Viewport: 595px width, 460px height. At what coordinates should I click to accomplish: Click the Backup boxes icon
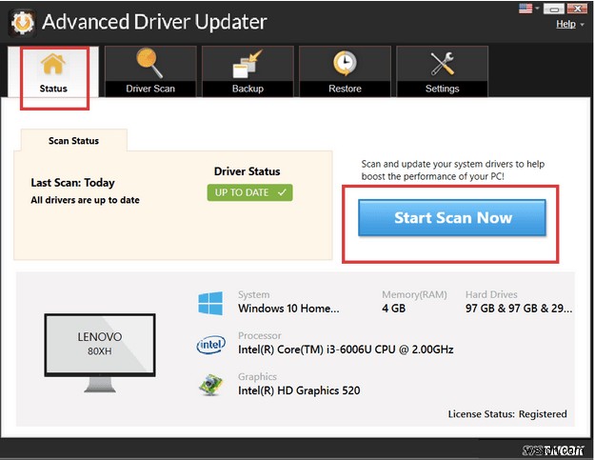[x=247, y=65]
